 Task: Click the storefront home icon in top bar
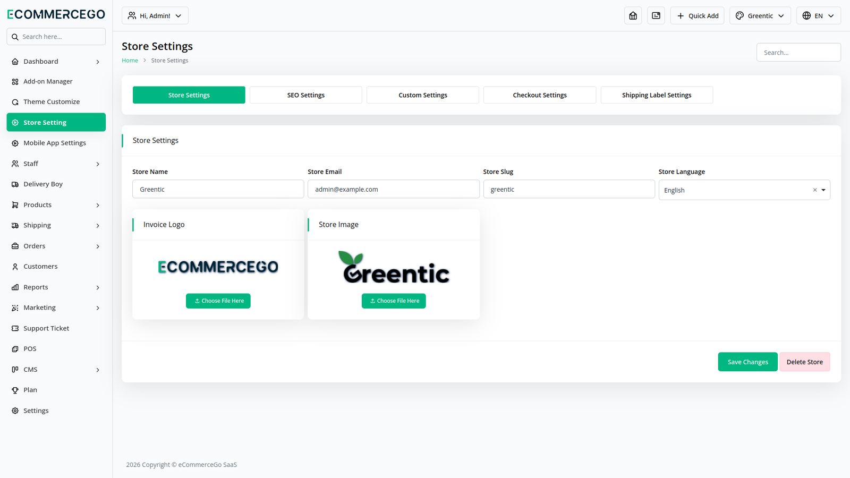[633, 16]
